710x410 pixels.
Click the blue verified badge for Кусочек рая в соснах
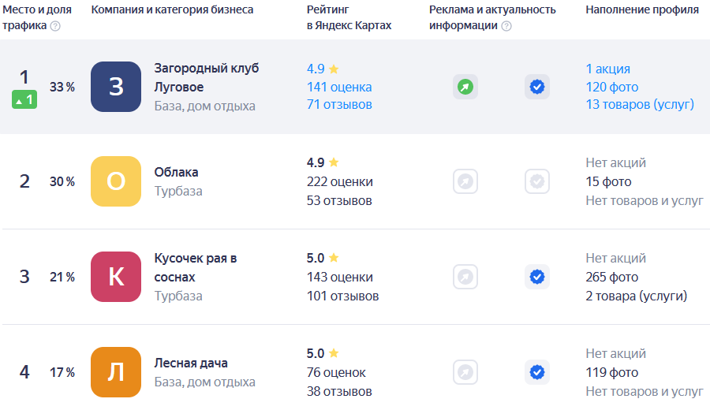pyautogui.click(x=537, y=277)
